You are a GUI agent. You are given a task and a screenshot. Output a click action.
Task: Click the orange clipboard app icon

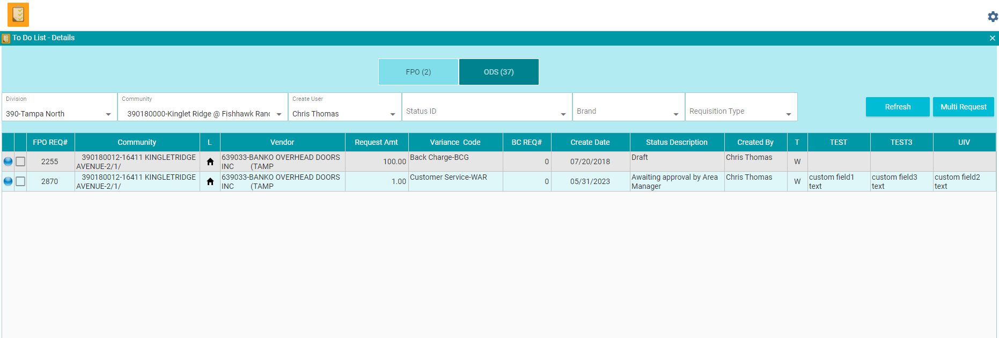coord(18,14)
